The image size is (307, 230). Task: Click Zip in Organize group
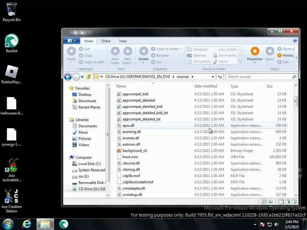(156, 62)
